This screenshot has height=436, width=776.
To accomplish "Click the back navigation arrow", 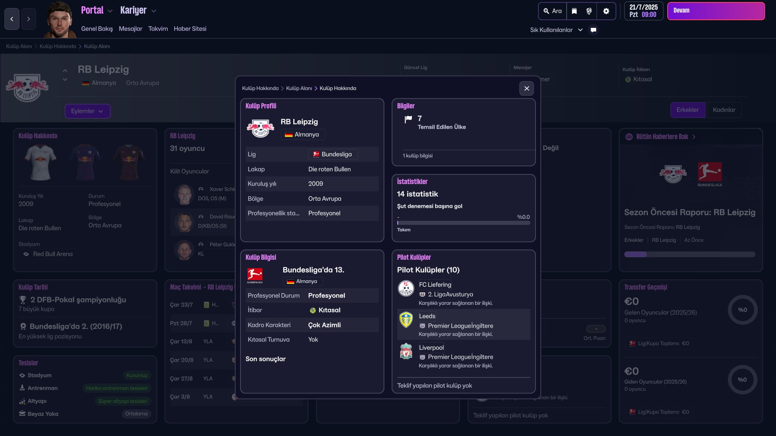I will pos(12,19).
